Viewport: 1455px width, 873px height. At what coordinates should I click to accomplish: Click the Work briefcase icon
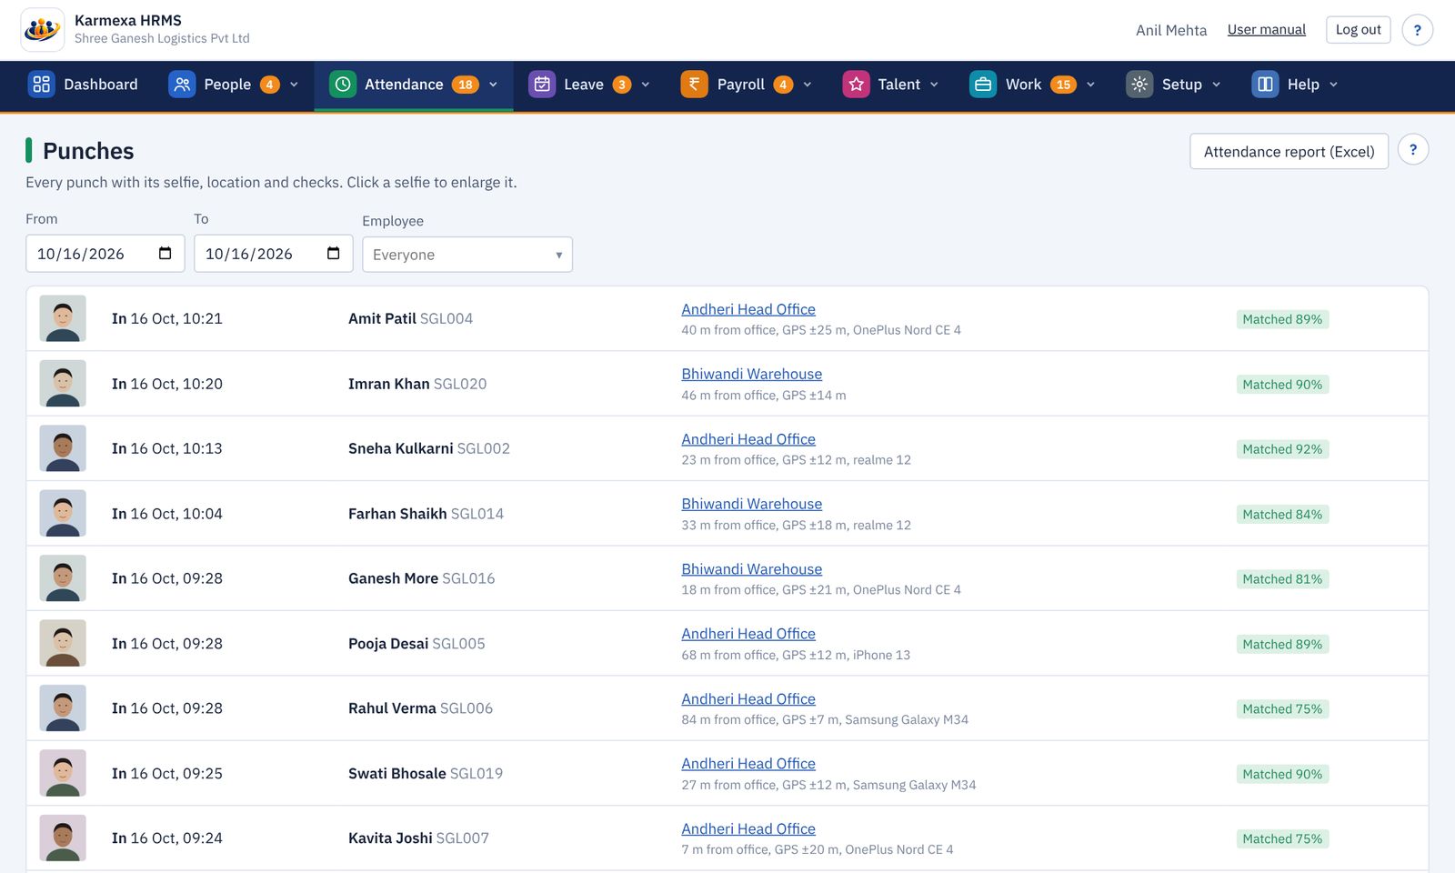[983, 85]
